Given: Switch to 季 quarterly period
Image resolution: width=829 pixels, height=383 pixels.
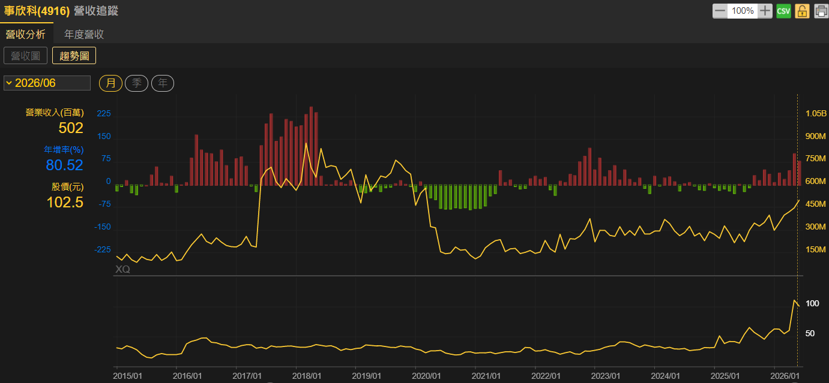Looking at the screenshot, I should (x=137, y=83).
